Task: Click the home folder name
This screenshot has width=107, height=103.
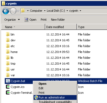Action: [14, 52]
